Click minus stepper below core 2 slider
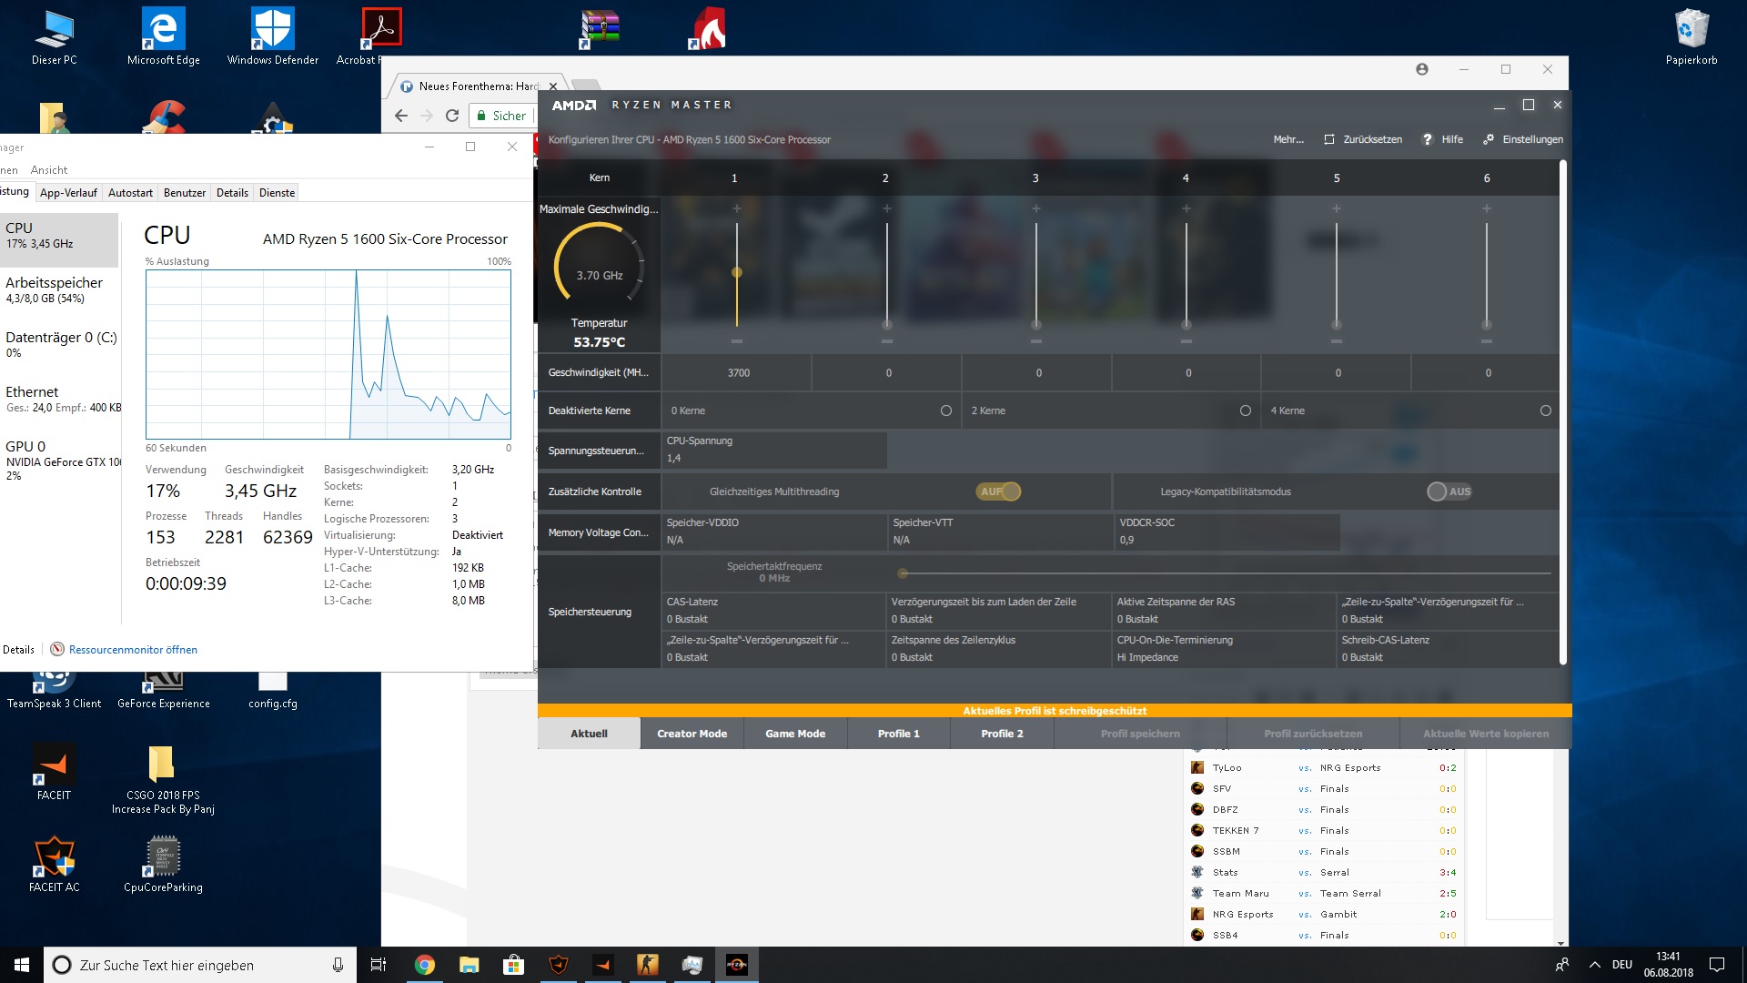This screenshot has height=983, width=1747. click(887, 341)
